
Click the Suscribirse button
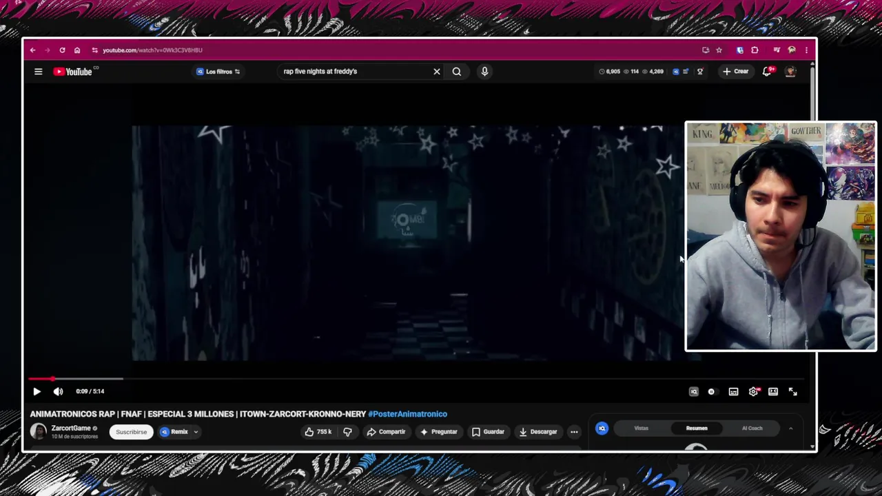click(132, 432)
